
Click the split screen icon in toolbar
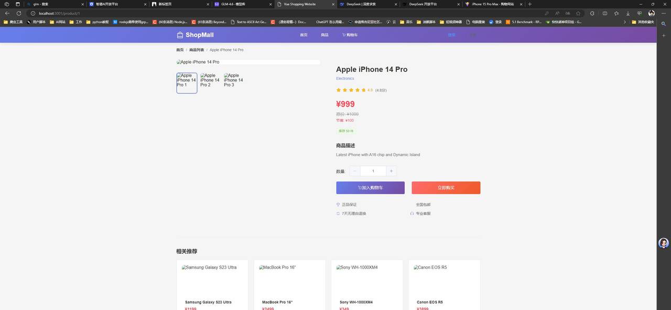[605, 13]
